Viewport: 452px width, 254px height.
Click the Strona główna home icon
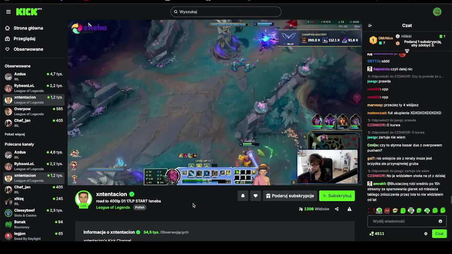click(x=7, y=28)
